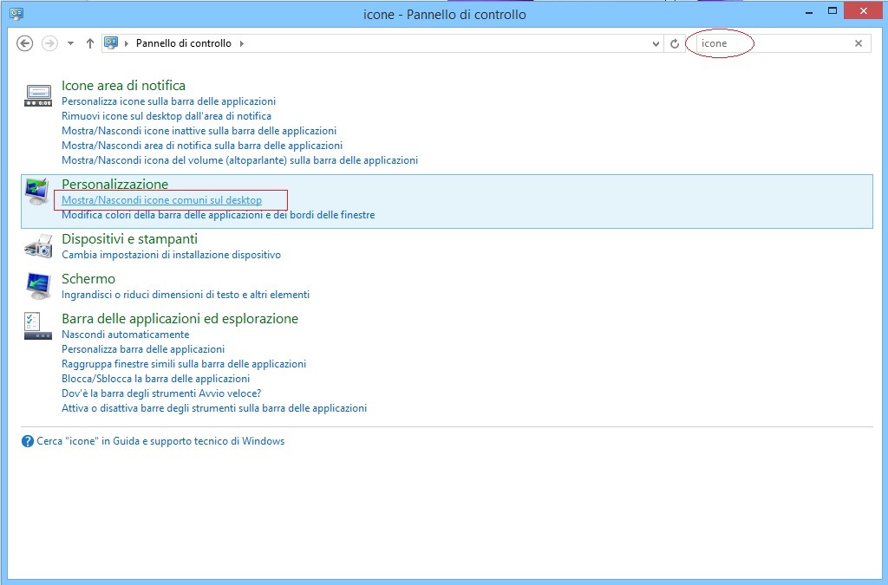Click the blue help question mark icon
Viewport: 888px width, 585px height.
pyautogui.click(x=27, y=441)
